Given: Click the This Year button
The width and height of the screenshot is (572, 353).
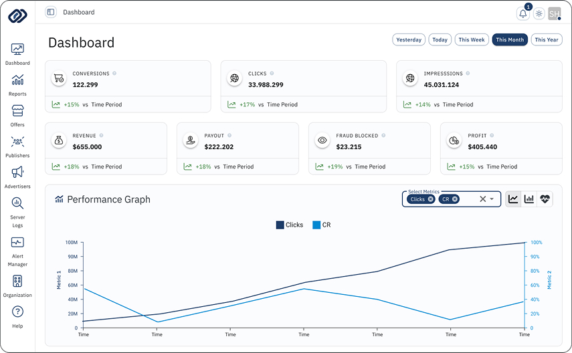Looking at the screenshot, I should (547, 40).
